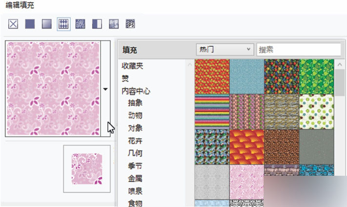Pick the blue-green abstract mosaic pattern

click(212, 147)
